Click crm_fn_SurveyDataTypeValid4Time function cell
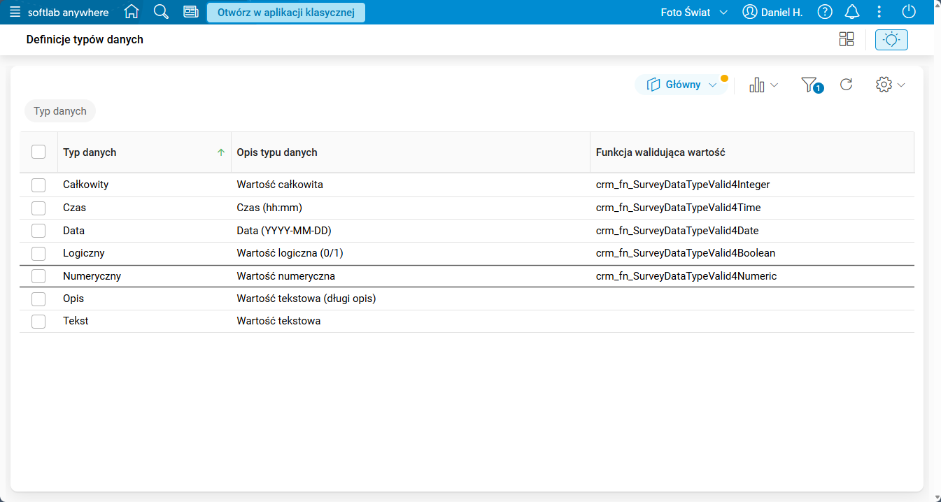The height and width of the screenshot is (502, 941). [x=752, y=208]
